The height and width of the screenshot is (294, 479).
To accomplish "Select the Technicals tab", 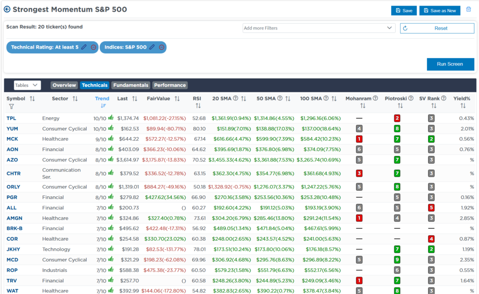I will [94, 85].
